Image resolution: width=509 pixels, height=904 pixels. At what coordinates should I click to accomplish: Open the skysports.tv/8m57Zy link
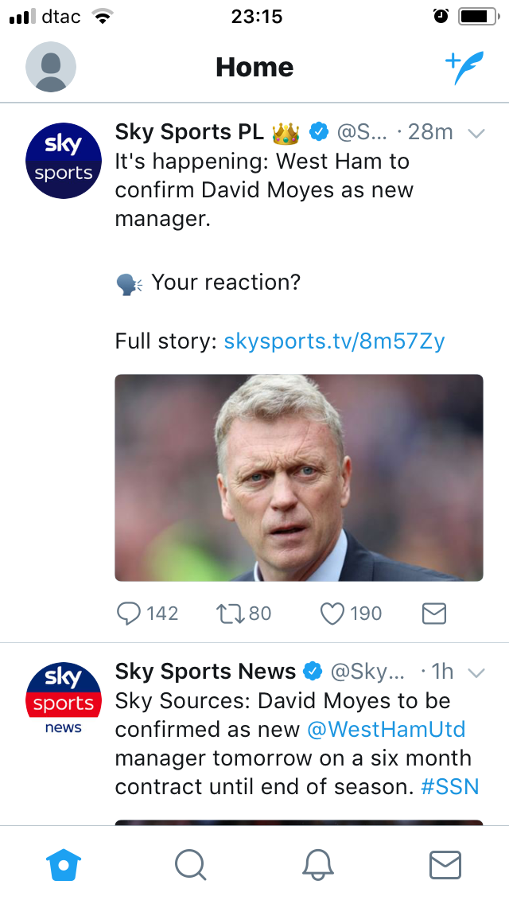tap(334, 341)
